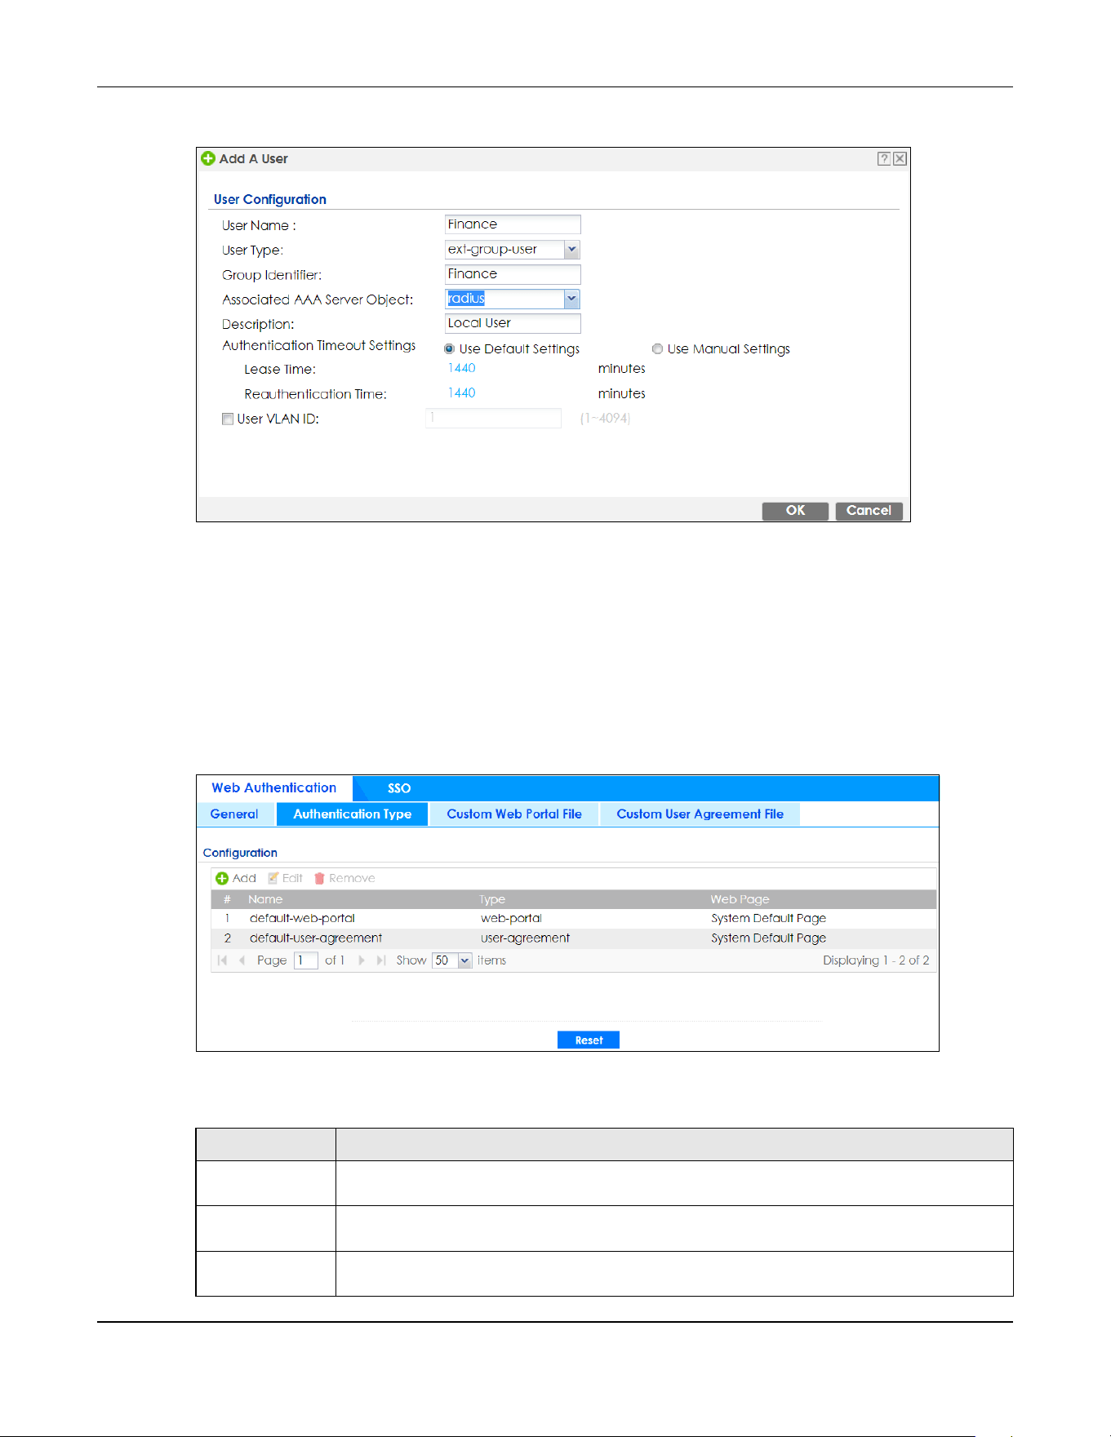Select the default-web-portal row
This screenshot has height=1437, width=1111.
tap(573, 919)
